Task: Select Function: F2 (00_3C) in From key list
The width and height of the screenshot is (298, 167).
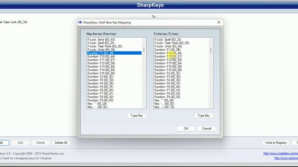Action: click(x=114, y=77)
